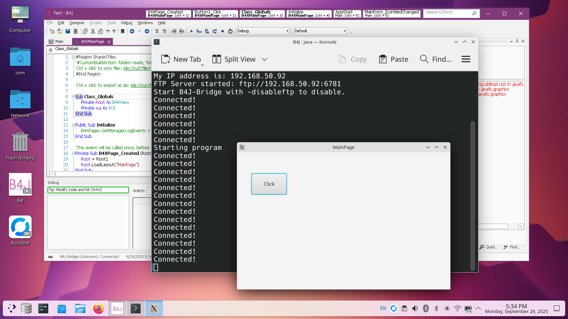Save the project with the floppy disk icon
The width and height of the screenshot is (568, 319).
(x=68, y=31)
